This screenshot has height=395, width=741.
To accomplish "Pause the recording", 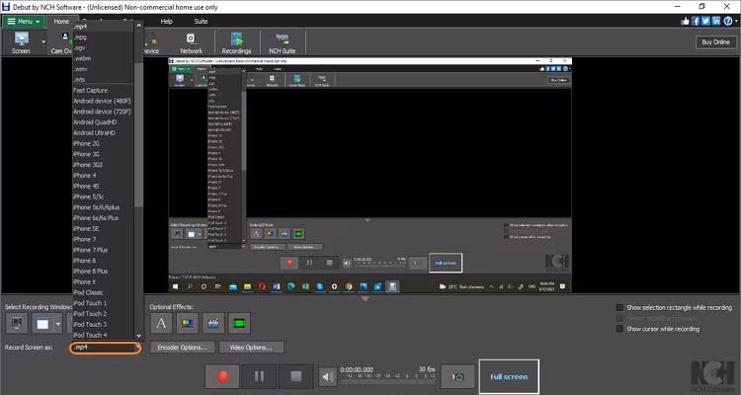I will click(x=259, y=376).
